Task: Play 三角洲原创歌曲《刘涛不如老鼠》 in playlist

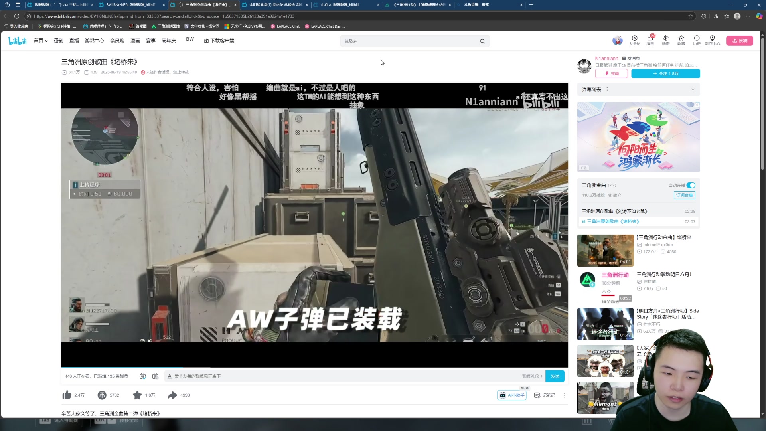Action: (x=638, y=211)
